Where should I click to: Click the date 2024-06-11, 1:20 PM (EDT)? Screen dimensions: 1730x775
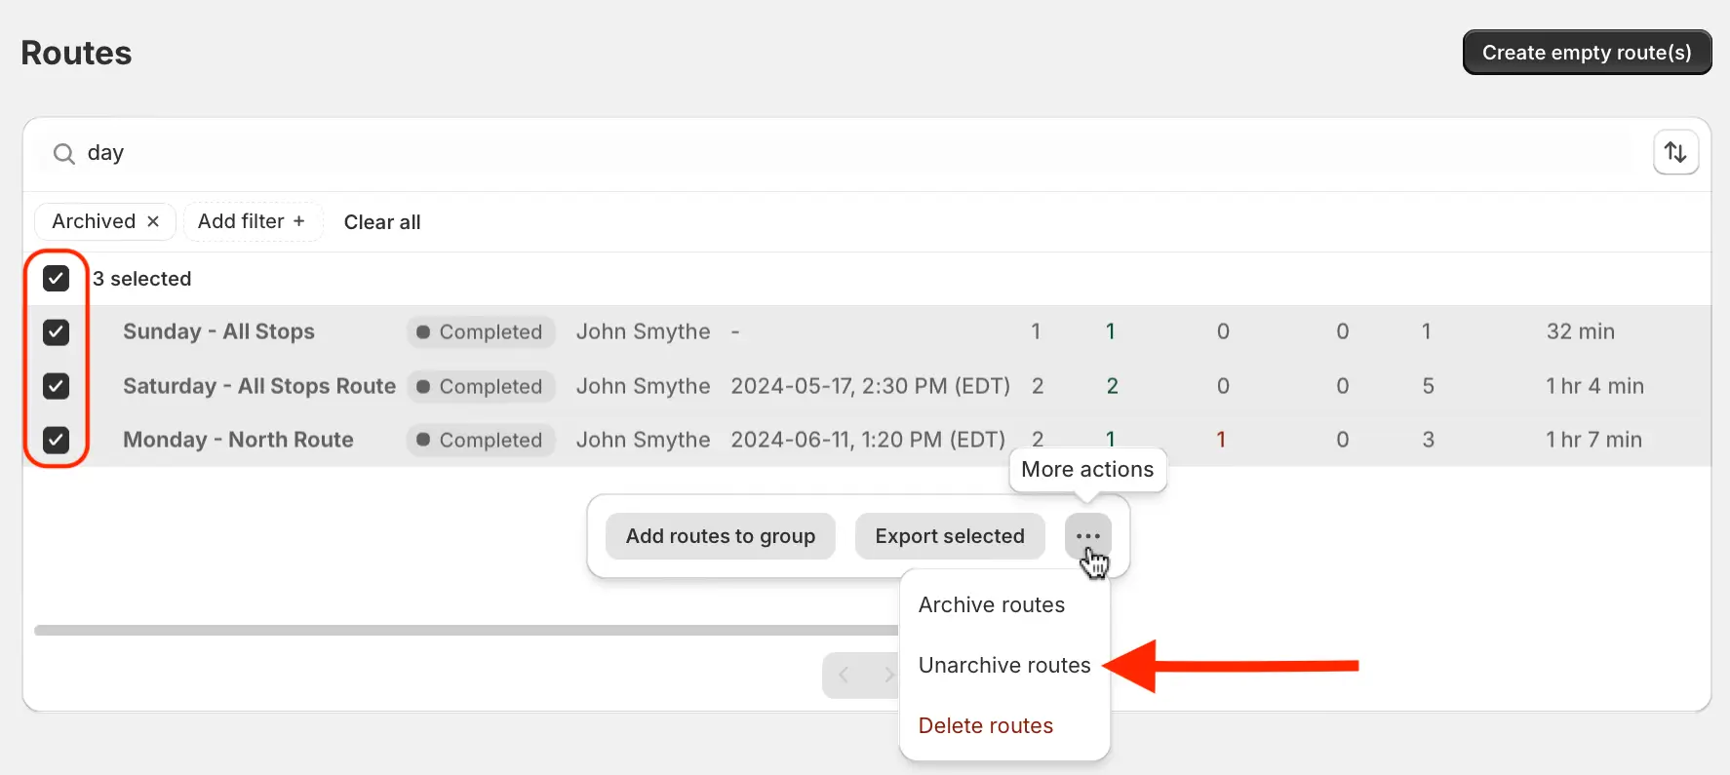868,440
